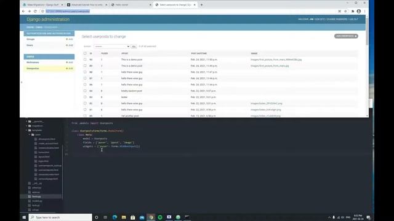The height and width of the screenshot is (221, 394).
Task: Open Cortana circle on the taskbar
Action: tap(97, 217)
